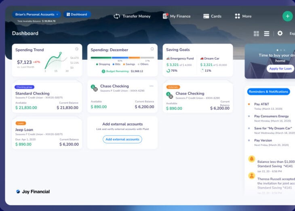295x211 pixels.
Task: Click the My Finance document icon
Action: 165,16
